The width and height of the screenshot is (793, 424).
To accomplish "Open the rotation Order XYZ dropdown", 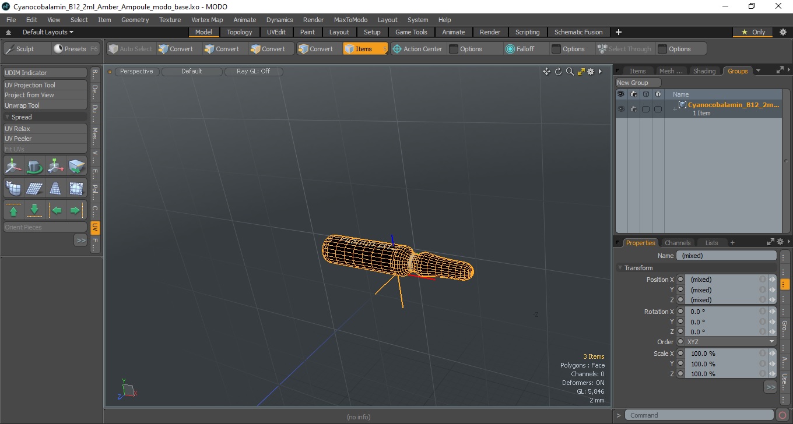I will coord(731,342).
